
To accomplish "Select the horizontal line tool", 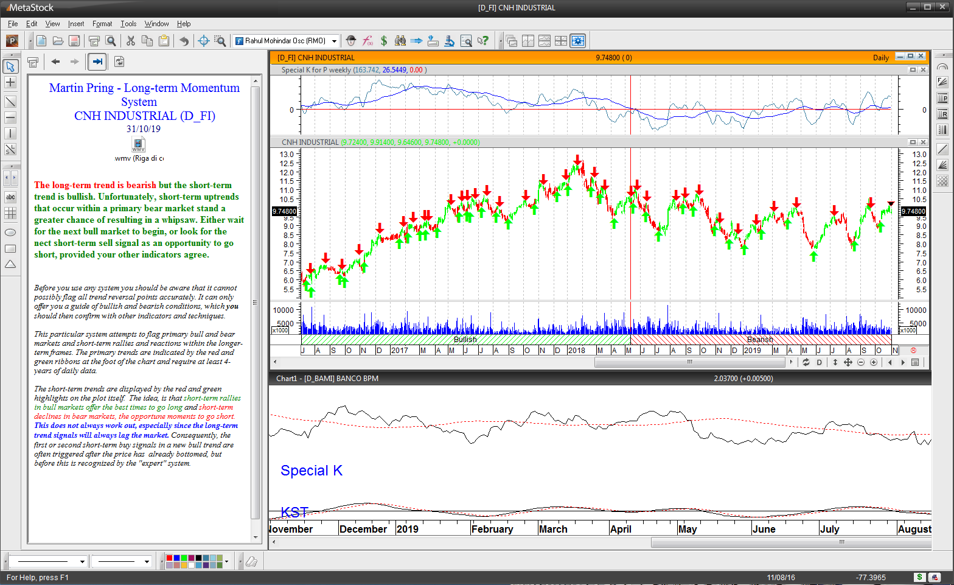I will (10, 117).
